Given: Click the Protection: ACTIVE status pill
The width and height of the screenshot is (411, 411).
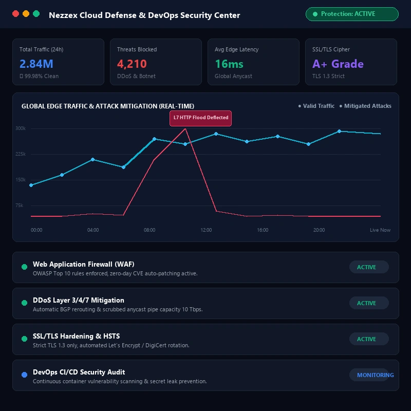Looking at the screenshot, I should coord(352,14).
